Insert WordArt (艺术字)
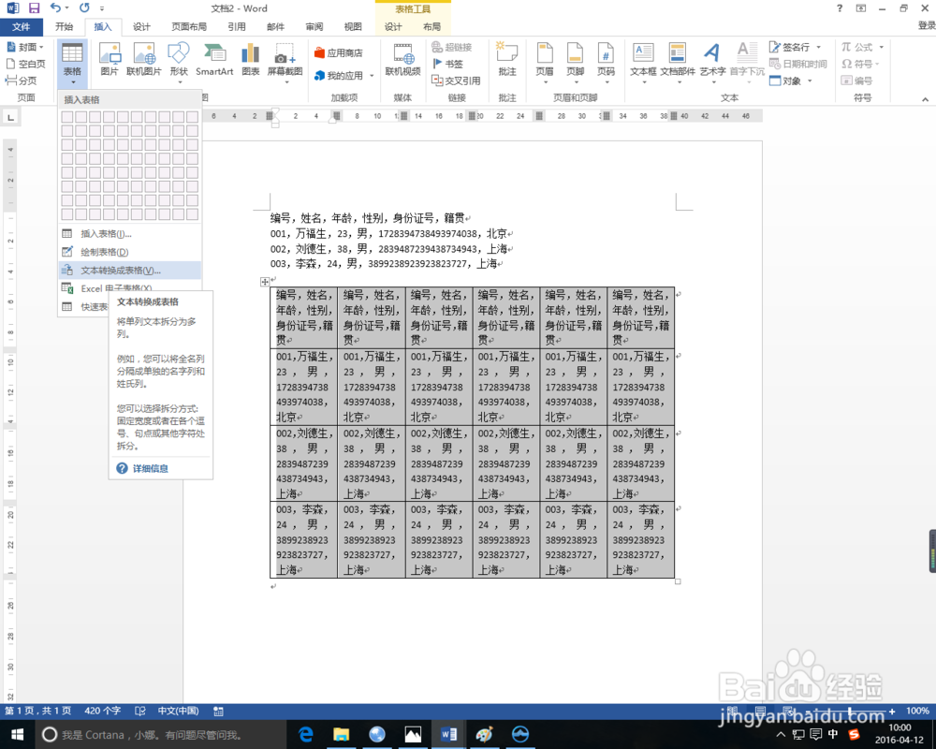The width and height of the screenshot is (936, 749). click(x=712, y=62)
